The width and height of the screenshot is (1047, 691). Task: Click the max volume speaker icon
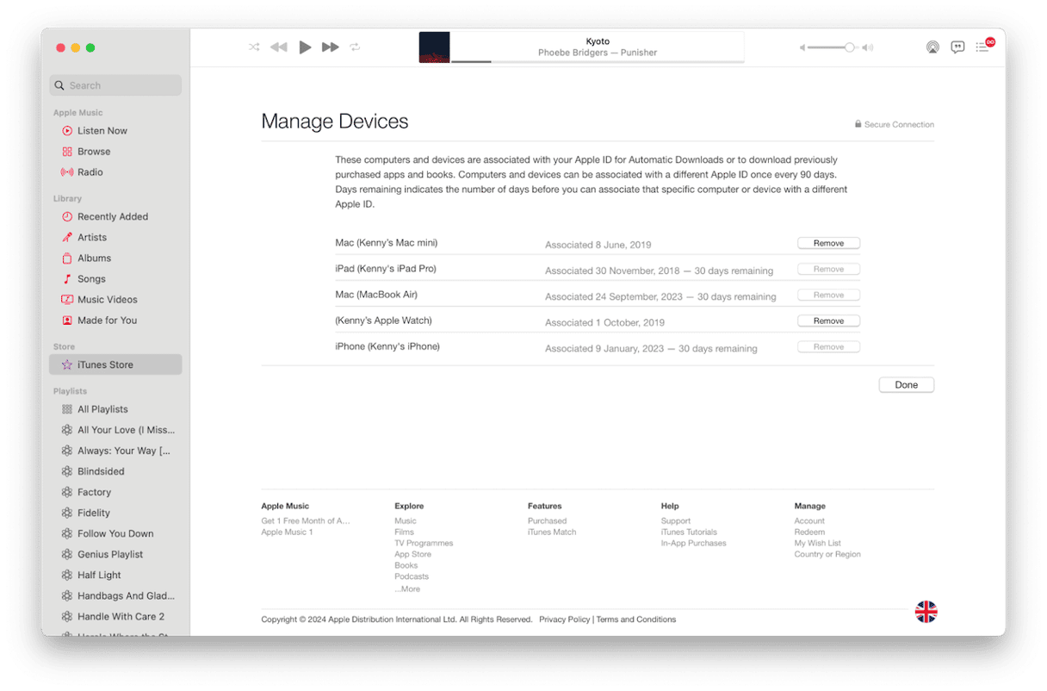(x=868, y=47)
